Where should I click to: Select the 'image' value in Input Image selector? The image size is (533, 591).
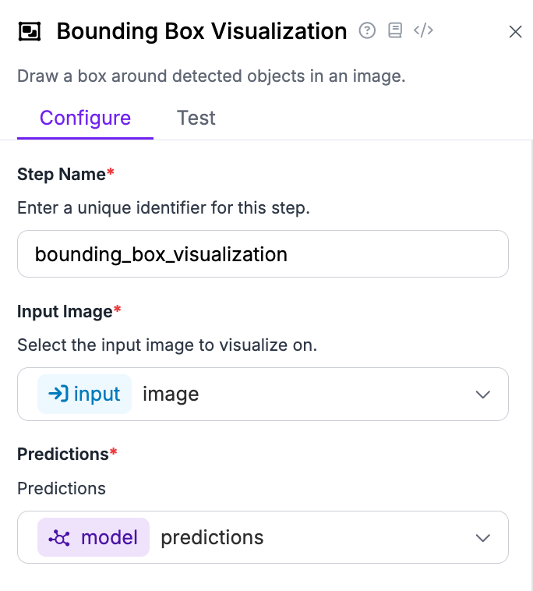[171, 395]
